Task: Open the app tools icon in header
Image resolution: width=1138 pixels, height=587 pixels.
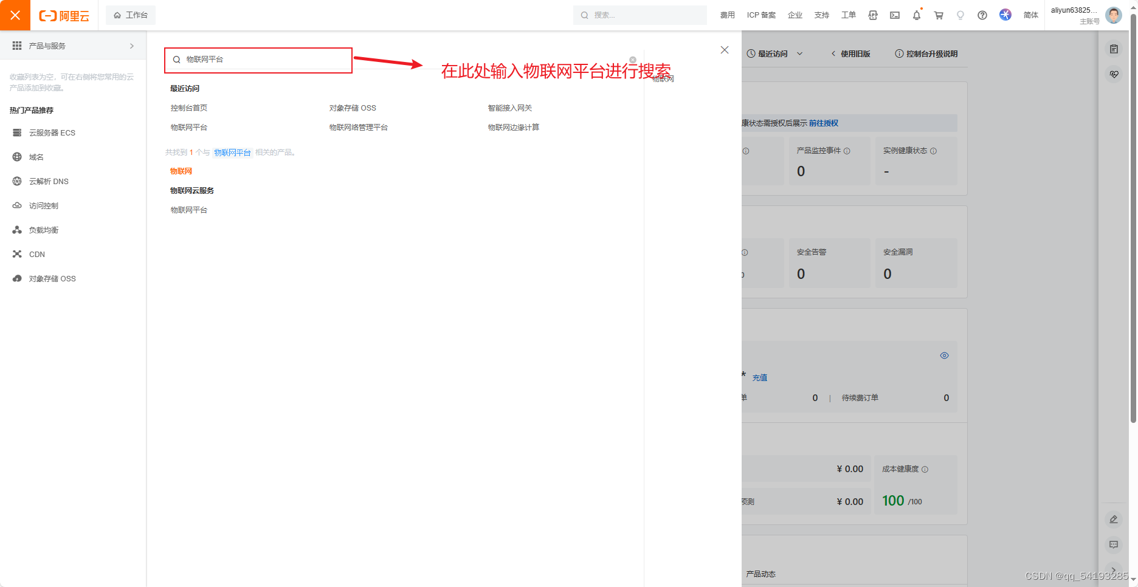Action: click(x=873, y=15)
